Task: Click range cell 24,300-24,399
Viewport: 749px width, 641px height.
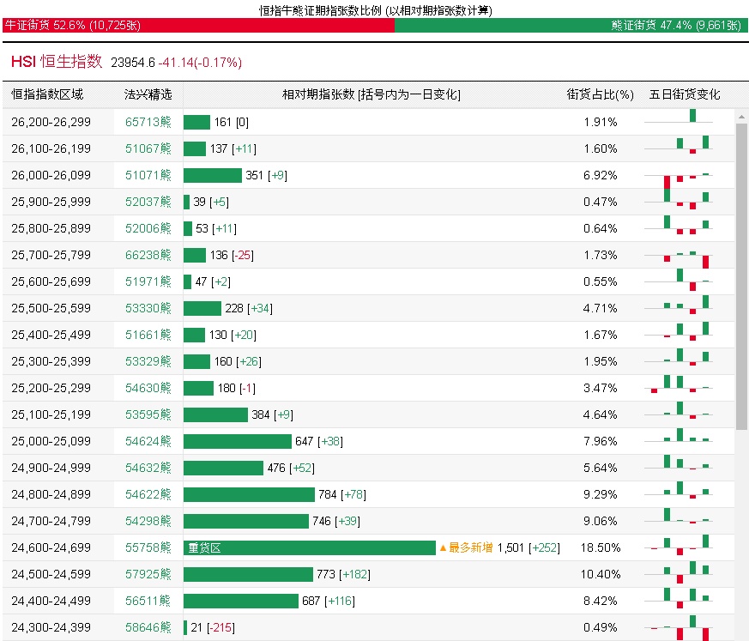Action: (51, 627)
